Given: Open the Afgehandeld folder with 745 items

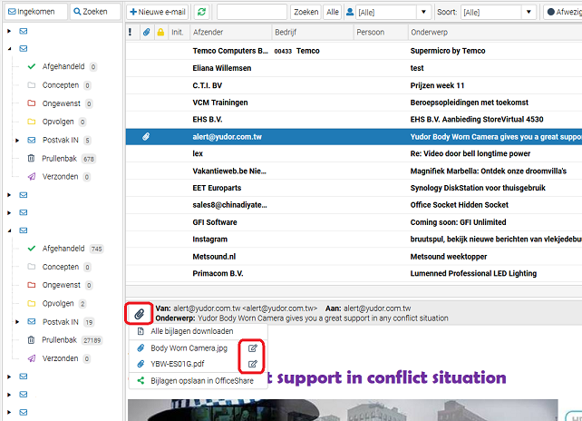Looking at the screenshot, I should (x=63, y=249).
